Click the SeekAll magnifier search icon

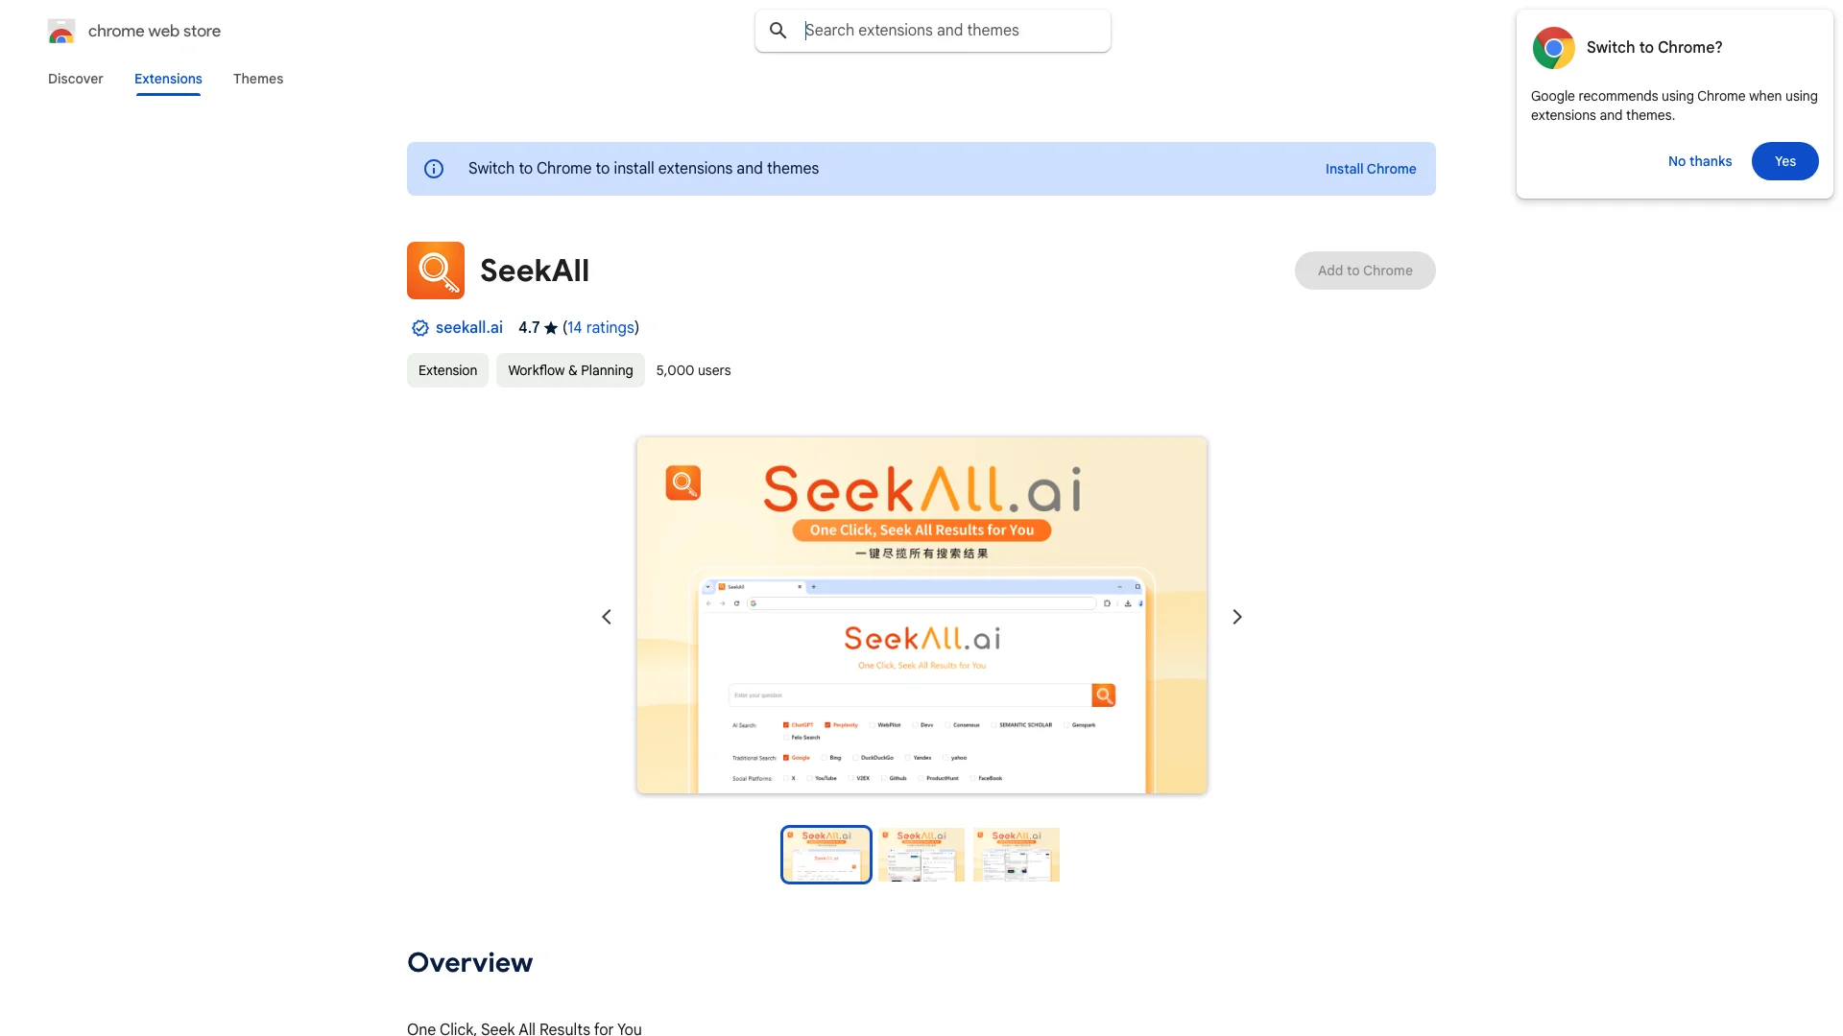436,270
